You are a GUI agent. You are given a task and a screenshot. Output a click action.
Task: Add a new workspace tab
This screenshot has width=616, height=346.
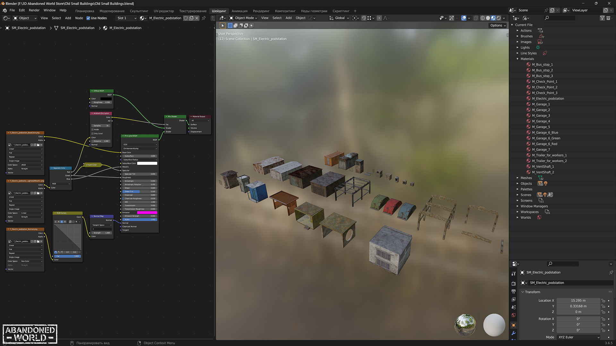pos(355,11)
